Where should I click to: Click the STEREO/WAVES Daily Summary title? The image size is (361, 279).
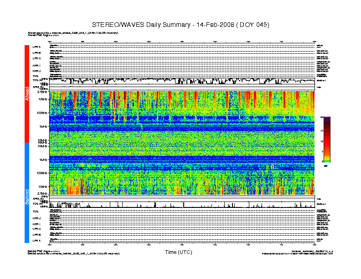[180, 25]
